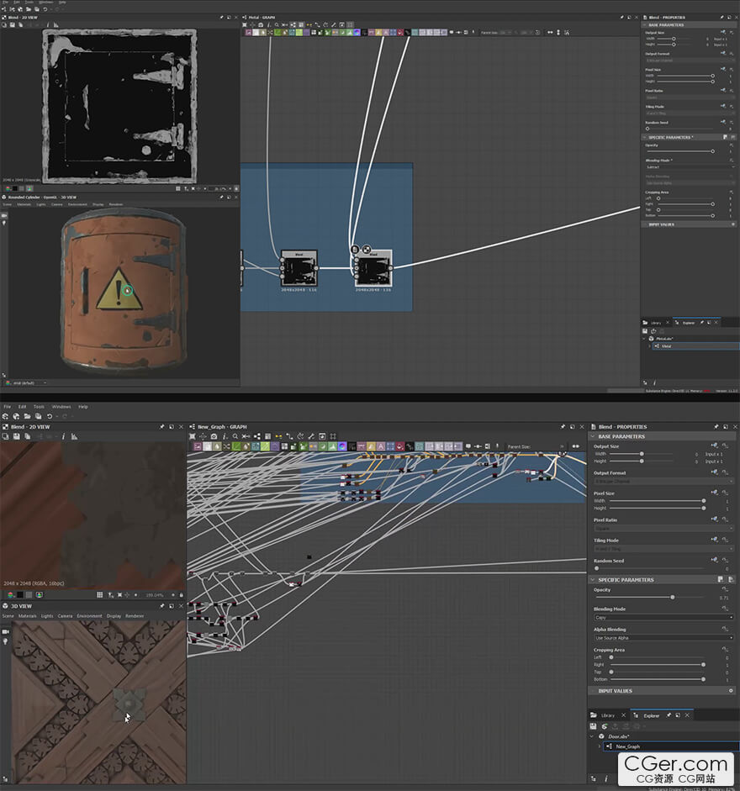Image resolution: width=740 pixels, height=791 pixels.
Task: Click the save icon in the lower 2D View toolbar
Action: click(16, 436)
